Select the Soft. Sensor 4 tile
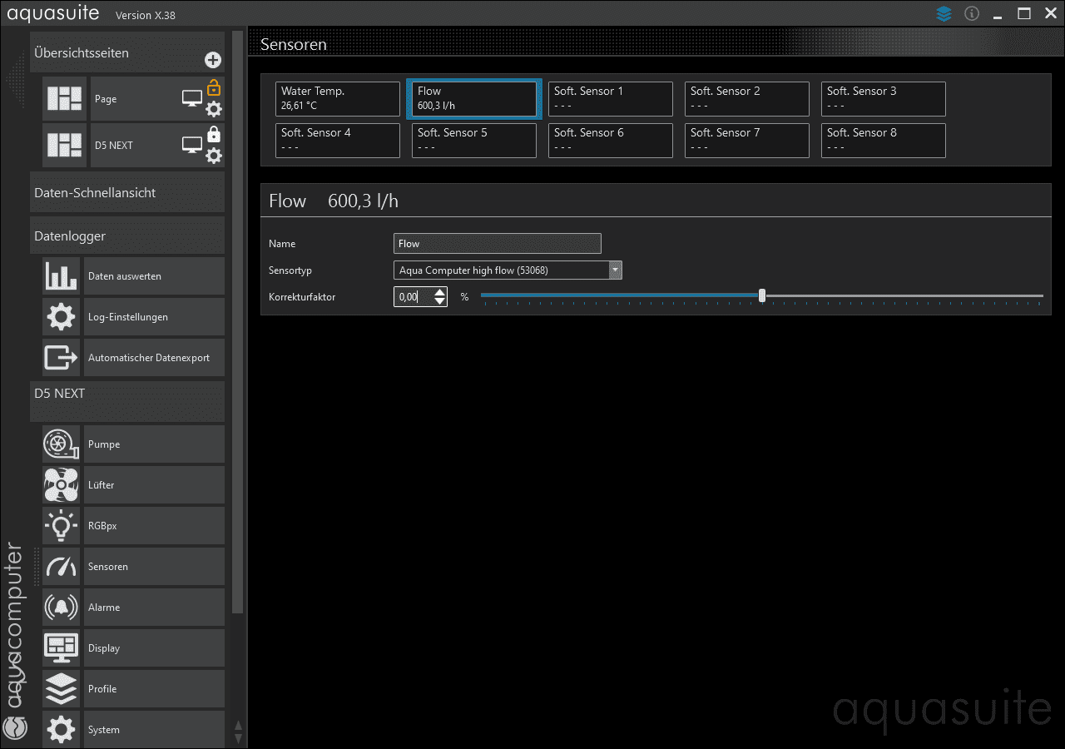Image resolution: width=1065 pixels, height=749 pixels. tap(338, 141)
